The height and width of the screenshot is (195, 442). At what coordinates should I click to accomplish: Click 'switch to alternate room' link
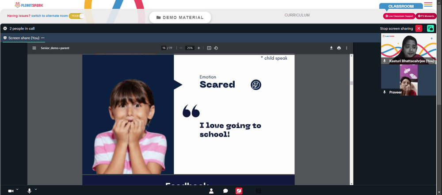click(50, 16)
